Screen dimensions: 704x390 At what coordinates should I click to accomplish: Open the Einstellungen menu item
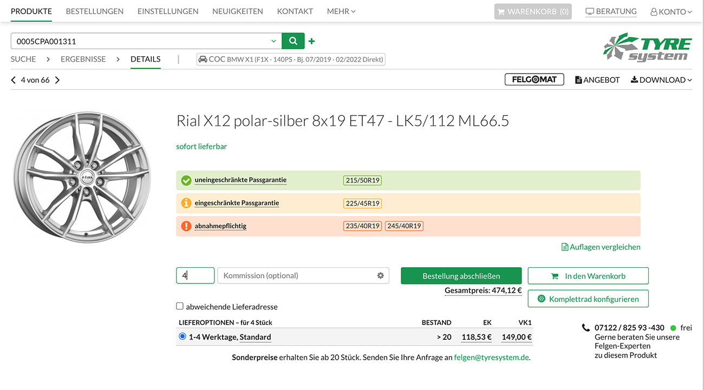tap(168, 11)
